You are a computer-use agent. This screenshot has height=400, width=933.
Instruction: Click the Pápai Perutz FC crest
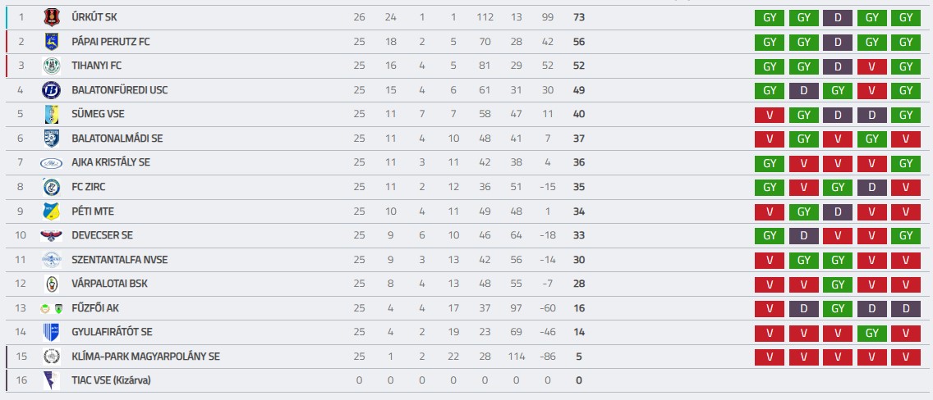(x=51, y=42)
